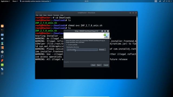Image resolution: width=173 pixels, height=97 pixels.
Task: Minimize the terminal window
Action: (130, 13)
